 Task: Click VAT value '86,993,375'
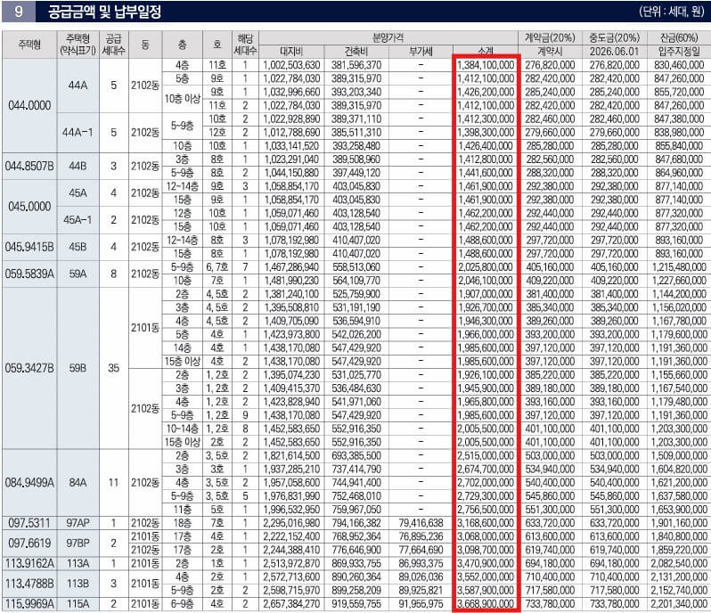(x=421, y=564)
